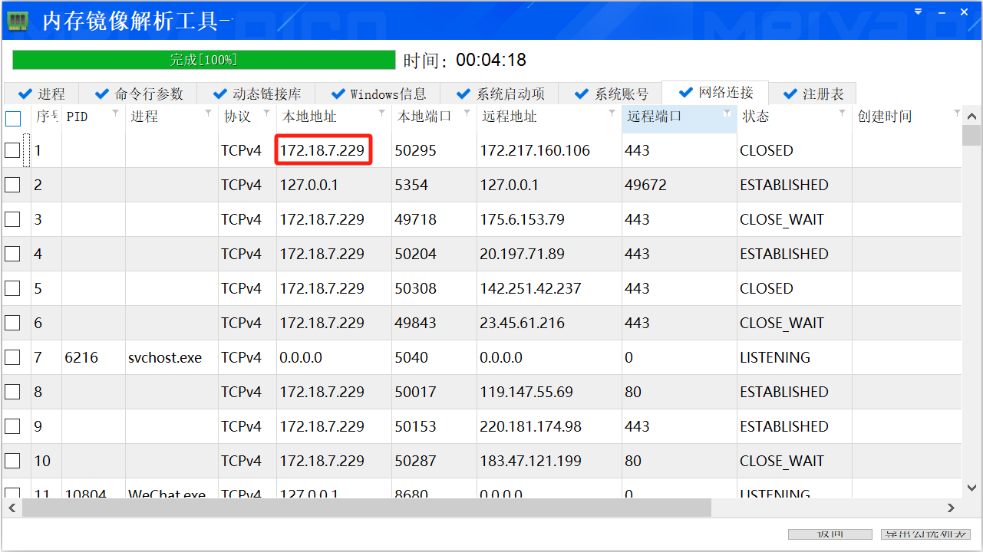This screenshot has width=983, height=552.
Task: Click the vertical scrollbar thumb
Action: point(971,136)
